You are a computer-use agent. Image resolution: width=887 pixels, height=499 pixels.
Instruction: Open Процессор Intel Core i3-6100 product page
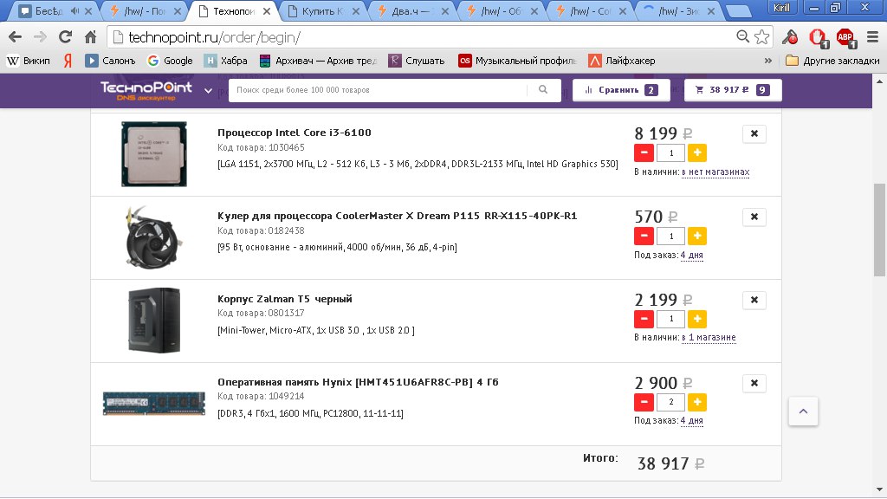pos(295,133)
